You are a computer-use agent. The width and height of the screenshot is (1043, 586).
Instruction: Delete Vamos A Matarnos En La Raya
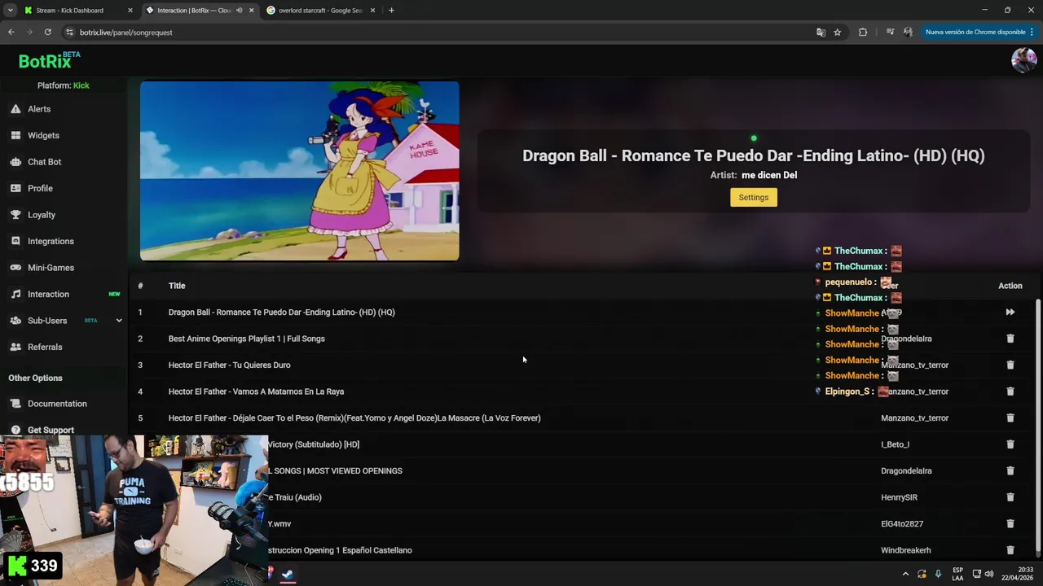[1010, 391]
